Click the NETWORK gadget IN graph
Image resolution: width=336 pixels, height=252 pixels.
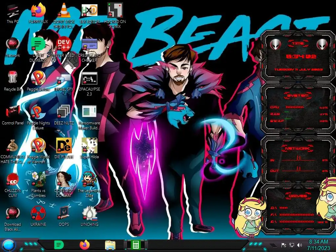coord(298,159)
